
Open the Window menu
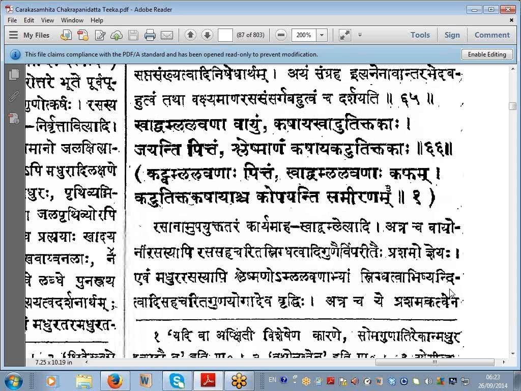pos(72,20)
